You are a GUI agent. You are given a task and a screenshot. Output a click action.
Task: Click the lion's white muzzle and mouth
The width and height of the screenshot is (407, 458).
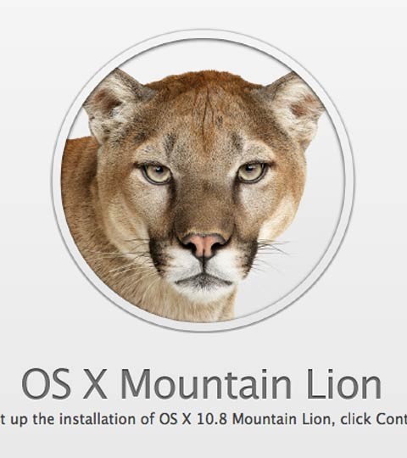(203, 275)
